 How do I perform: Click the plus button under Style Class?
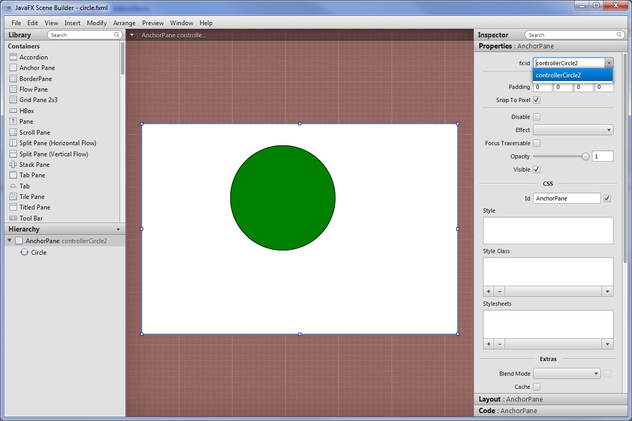[489, 292]
